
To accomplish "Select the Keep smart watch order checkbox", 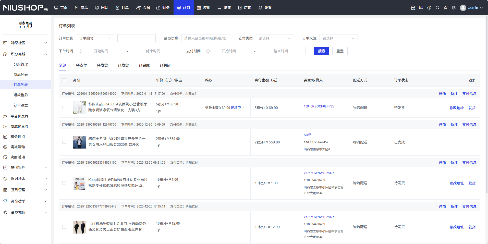I will pos(64,183).
